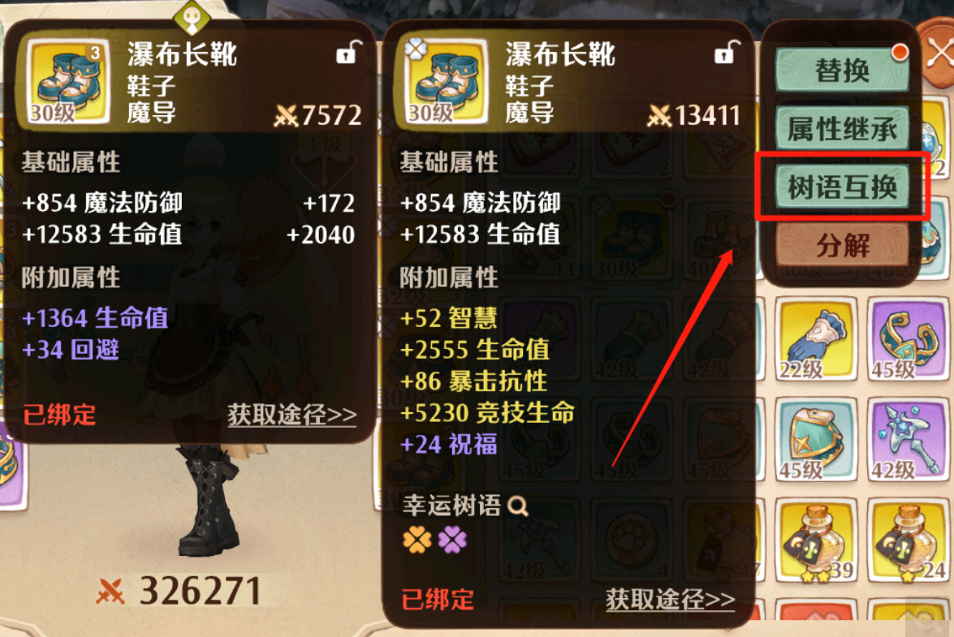Click the equipped boots icon in left panel
Screen dimensions: 954x637
pos(69,81)
